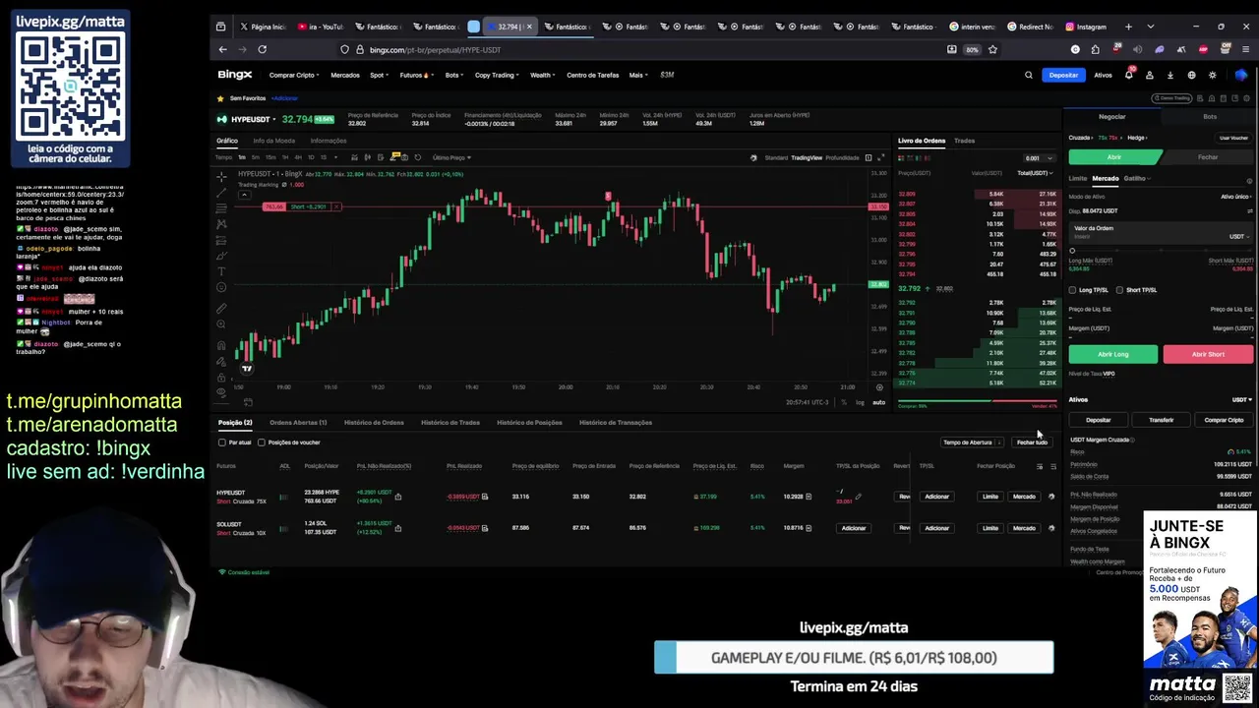Toggle auto scale on chart
Image resolution: width=1259 pixels, height=708 pixels.
click(x=878, y=402)
